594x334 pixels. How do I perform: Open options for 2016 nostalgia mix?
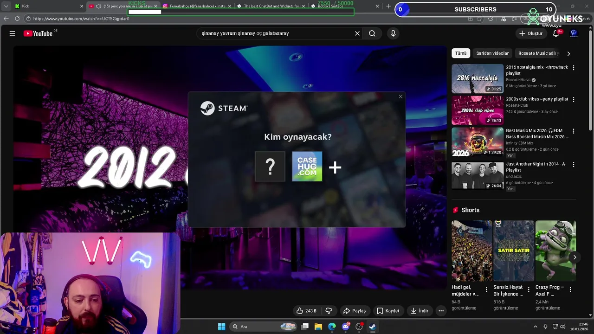(574, 68)
